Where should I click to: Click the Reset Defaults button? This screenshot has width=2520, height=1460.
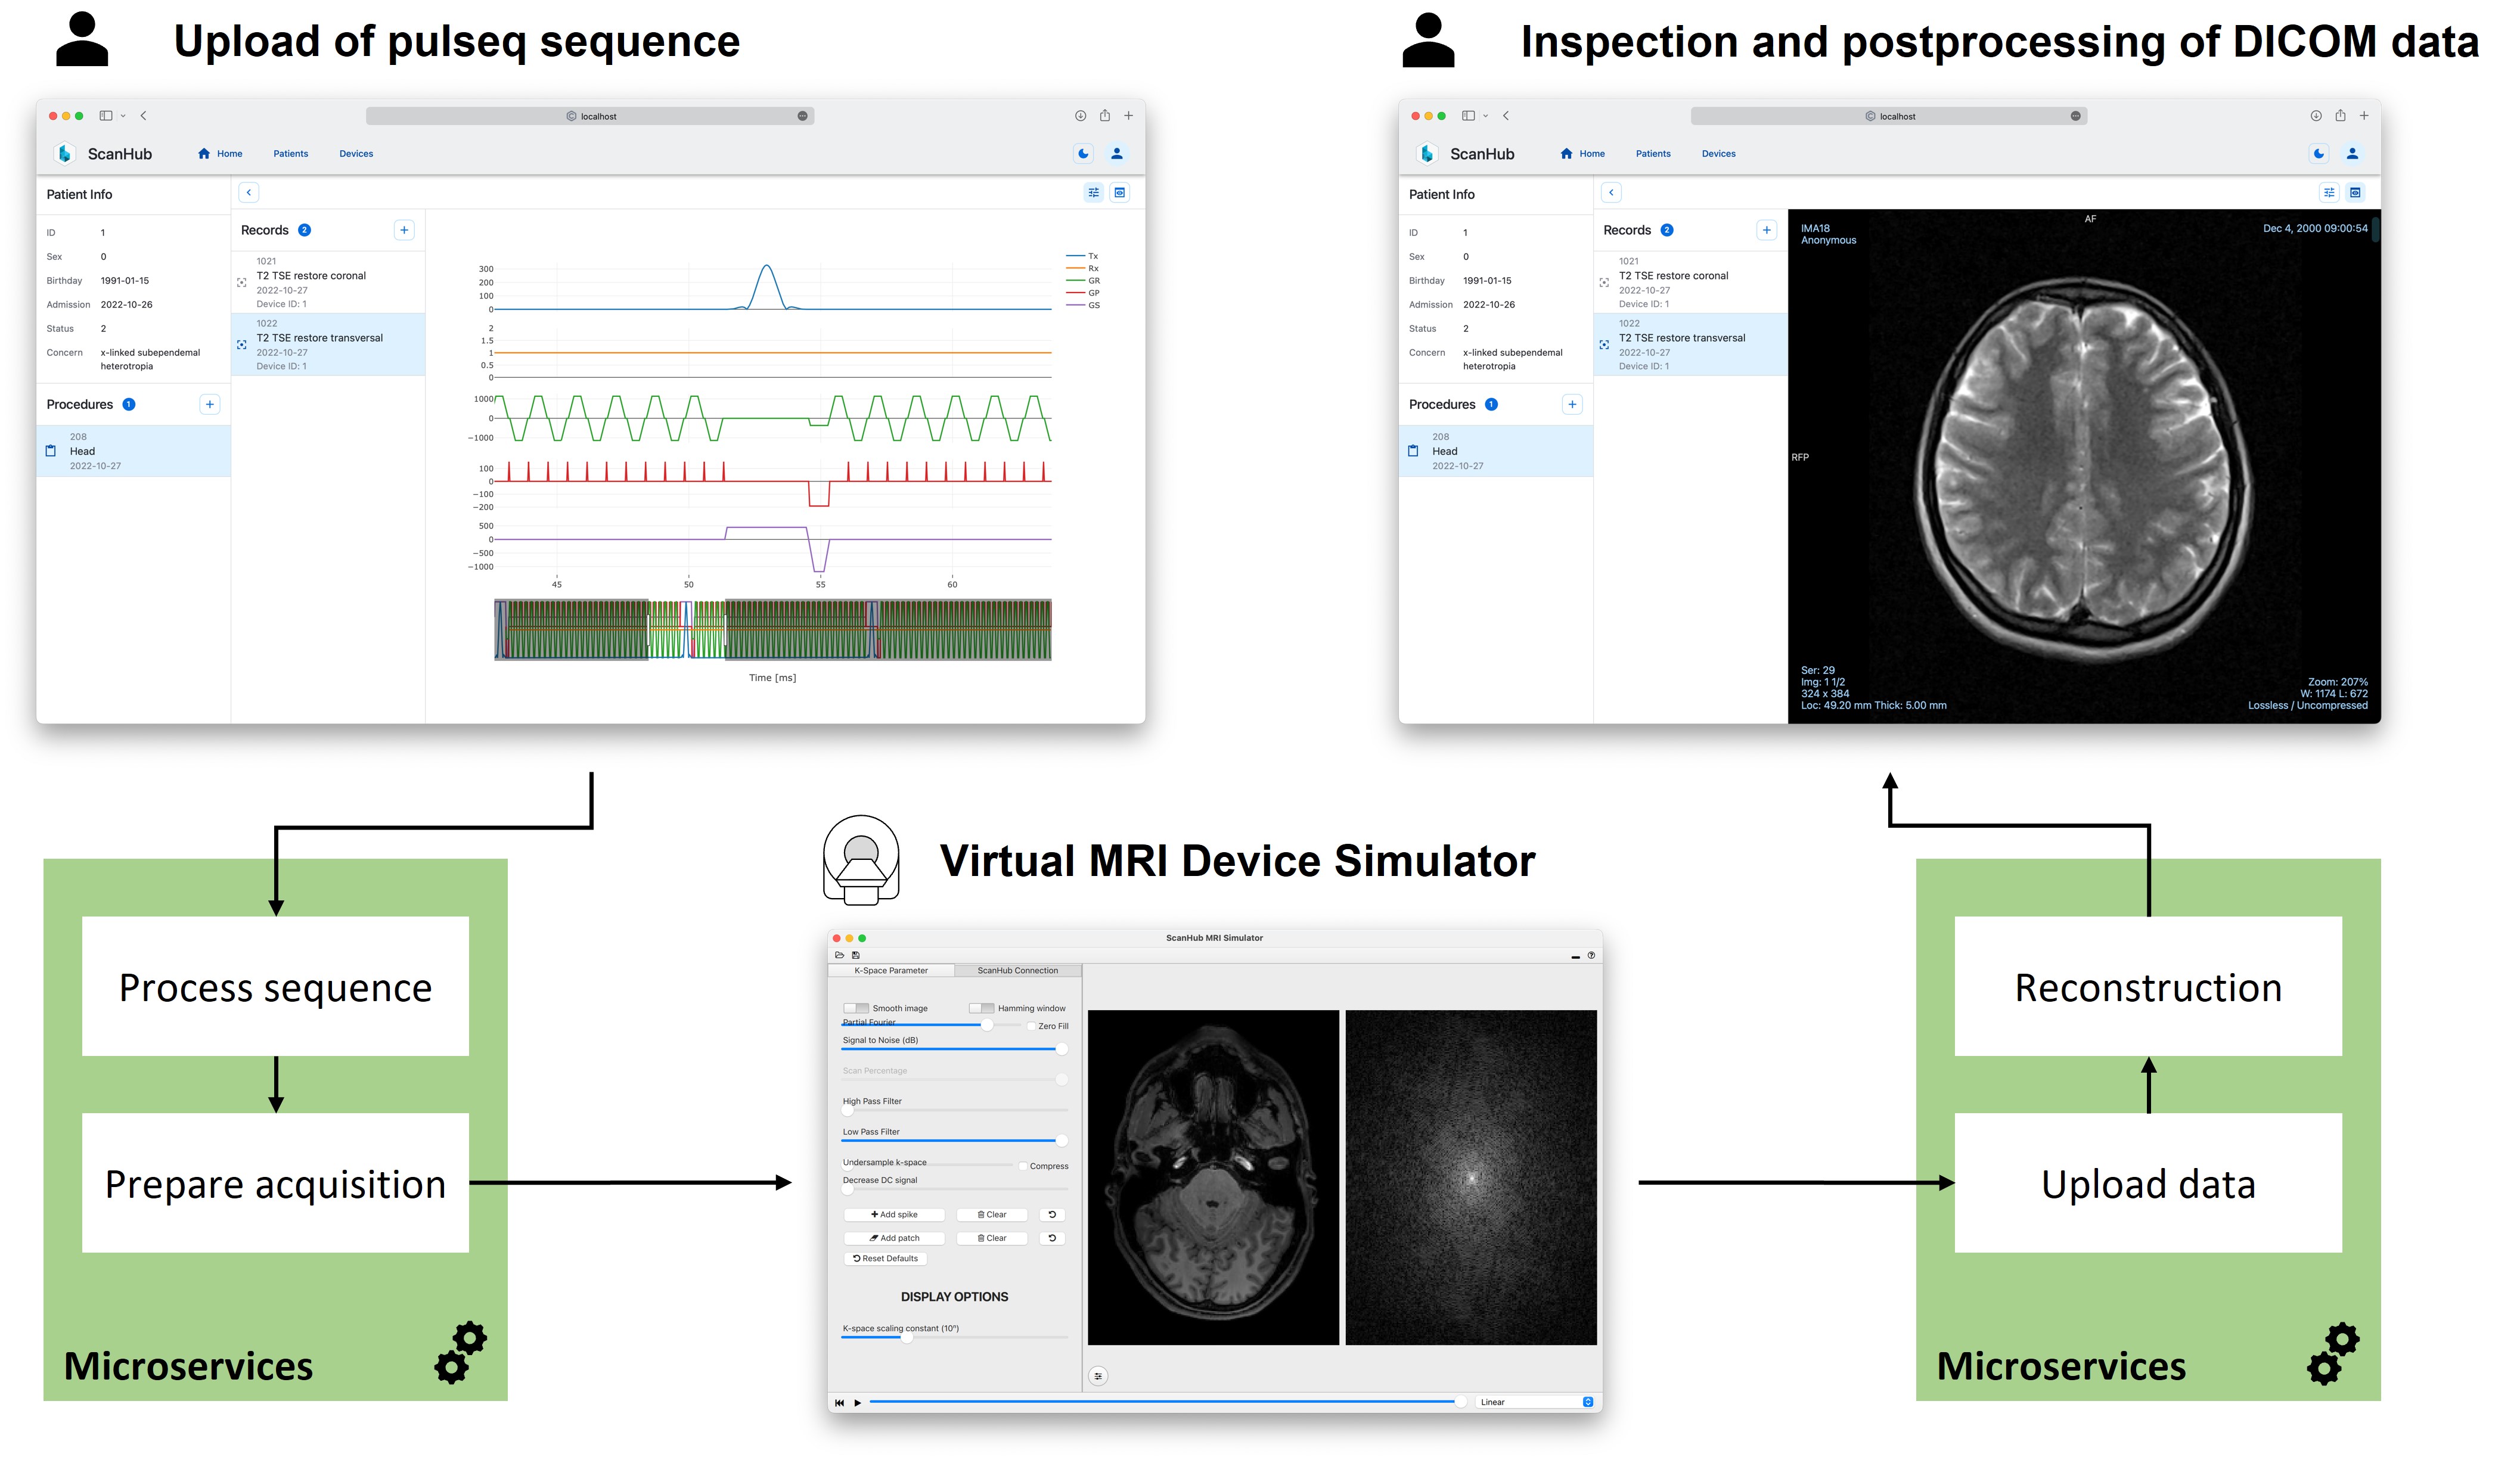tap(886, 1258)
